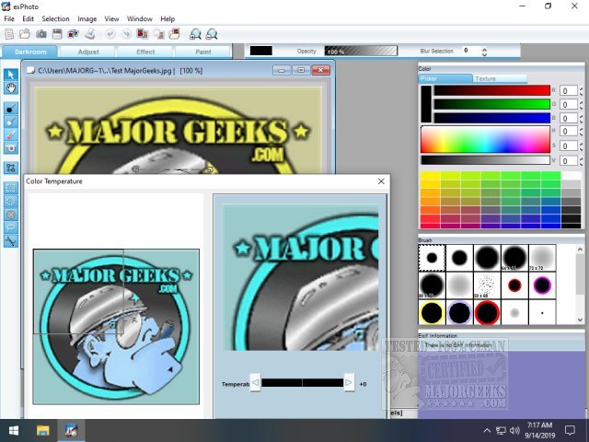The image size is (589, 442).
Task: Select the red-ringed brush preset in bottom row
Action: (487, 312)
